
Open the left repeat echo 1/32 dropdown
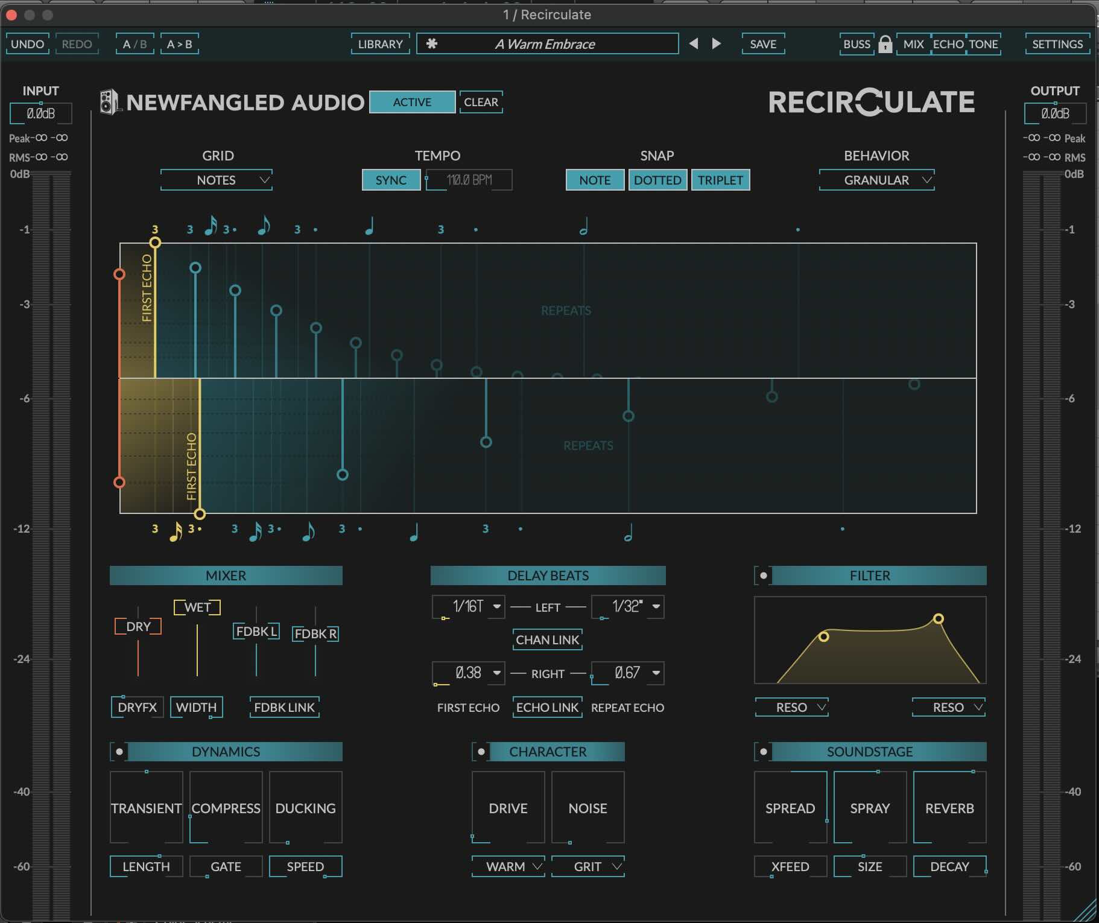click(x=627, y=606)
